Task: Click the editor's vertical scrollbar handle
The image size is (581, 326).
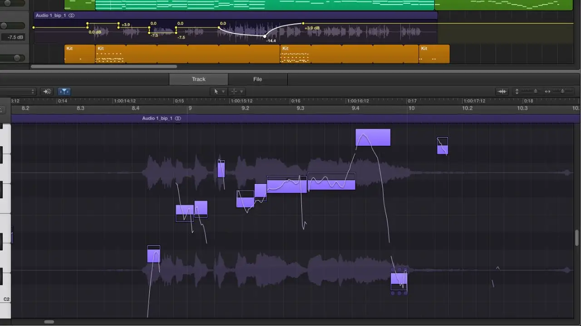Action: point(577,238)
